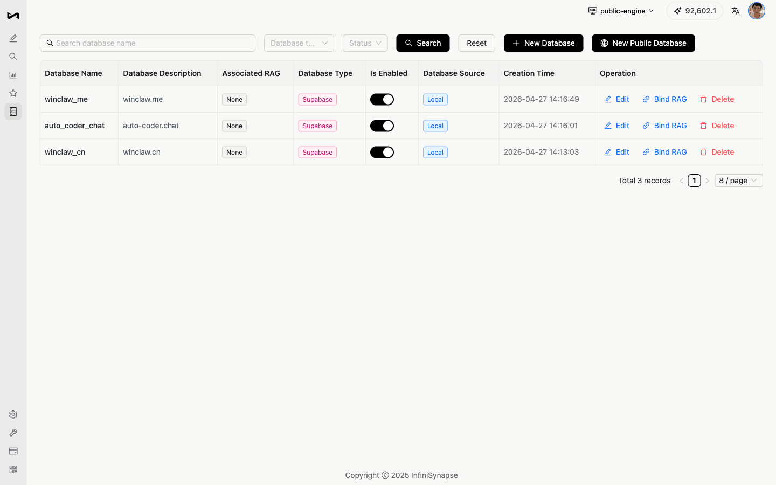Open the sidebar search magnifier icon

coord(13,57)
